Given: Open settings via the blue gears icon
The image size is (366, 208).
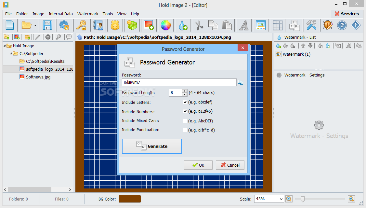Looking at the screenshot, I should [64, 25].
